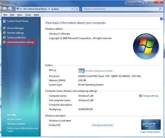Open the File menu
Viewport: 165px width, 138px height.
click(x=5, y=15)
